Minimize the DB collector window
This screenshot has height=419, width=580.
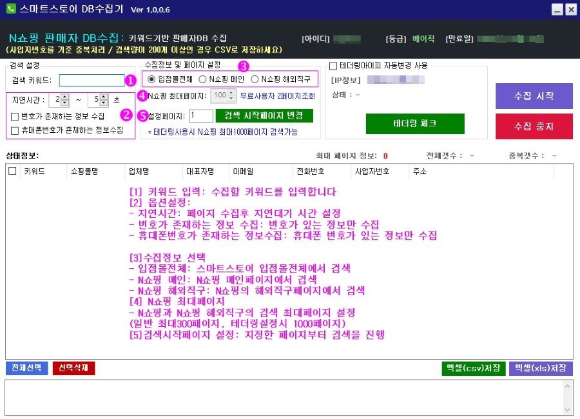[x=557, y=9]
